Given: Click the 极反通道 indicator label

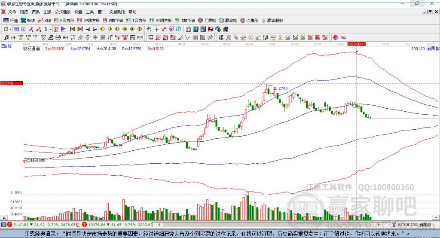Looking at the screenshot, I should coord(31,49).
